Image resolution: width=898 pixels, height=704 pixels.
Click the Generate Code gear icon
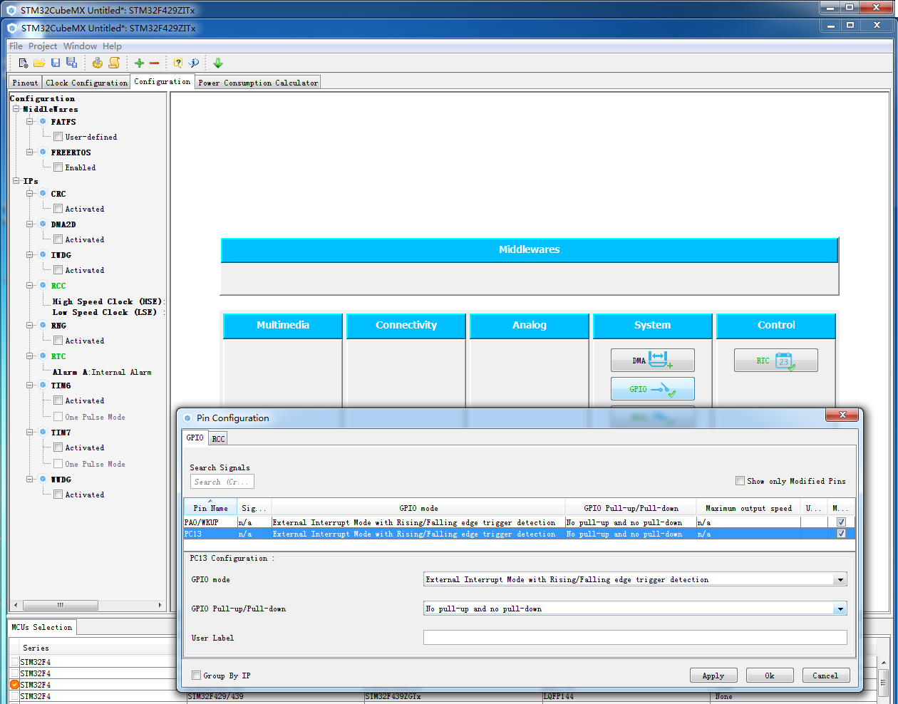(98, 63)
